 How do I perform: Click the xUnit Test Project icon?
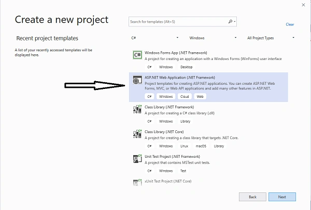pyautogui.click(x=137, y=182)
